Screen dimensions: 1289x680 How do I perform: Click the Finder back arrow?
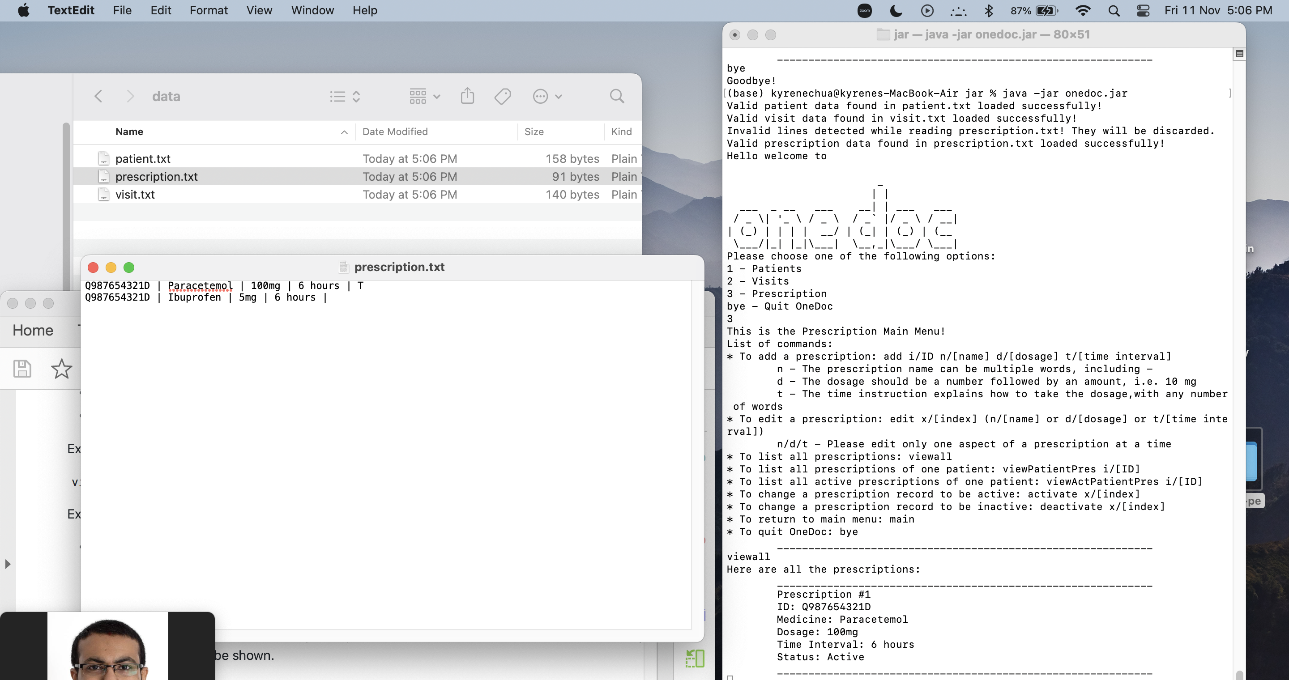[98, 96]
